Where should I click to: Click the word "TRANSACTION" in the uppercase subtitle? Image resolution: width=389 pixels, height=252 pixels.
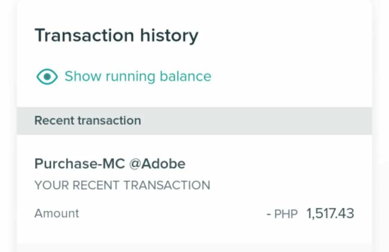tap(167, 185)
